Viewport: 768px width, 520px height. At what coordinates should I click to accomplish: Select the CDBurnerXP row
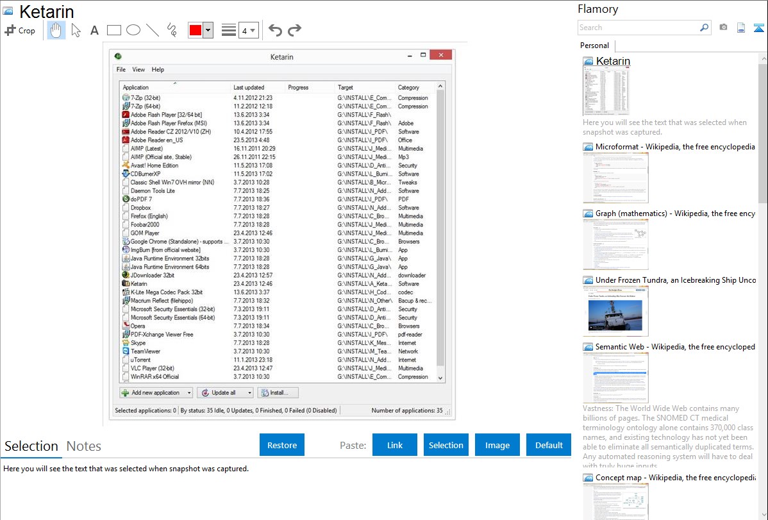point(278,174)
